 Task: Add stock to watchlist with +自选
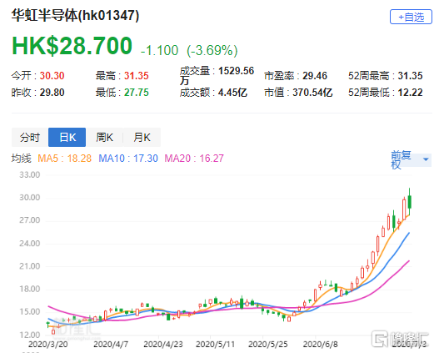[411, 17]
